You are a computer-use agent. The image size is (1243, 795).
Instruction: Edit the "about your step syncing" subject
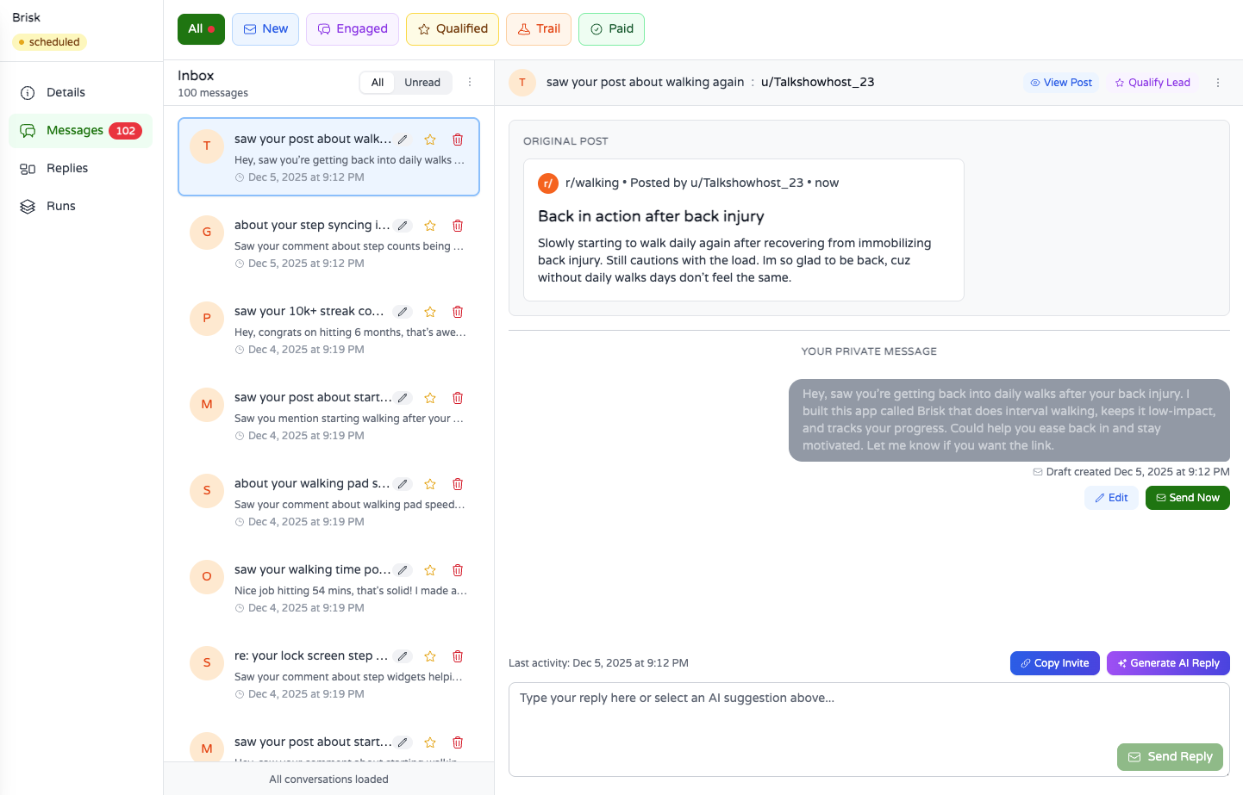[x=403, y=225]
